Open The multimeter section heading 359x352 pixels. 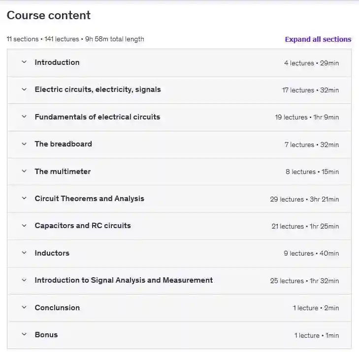[63, 172]
